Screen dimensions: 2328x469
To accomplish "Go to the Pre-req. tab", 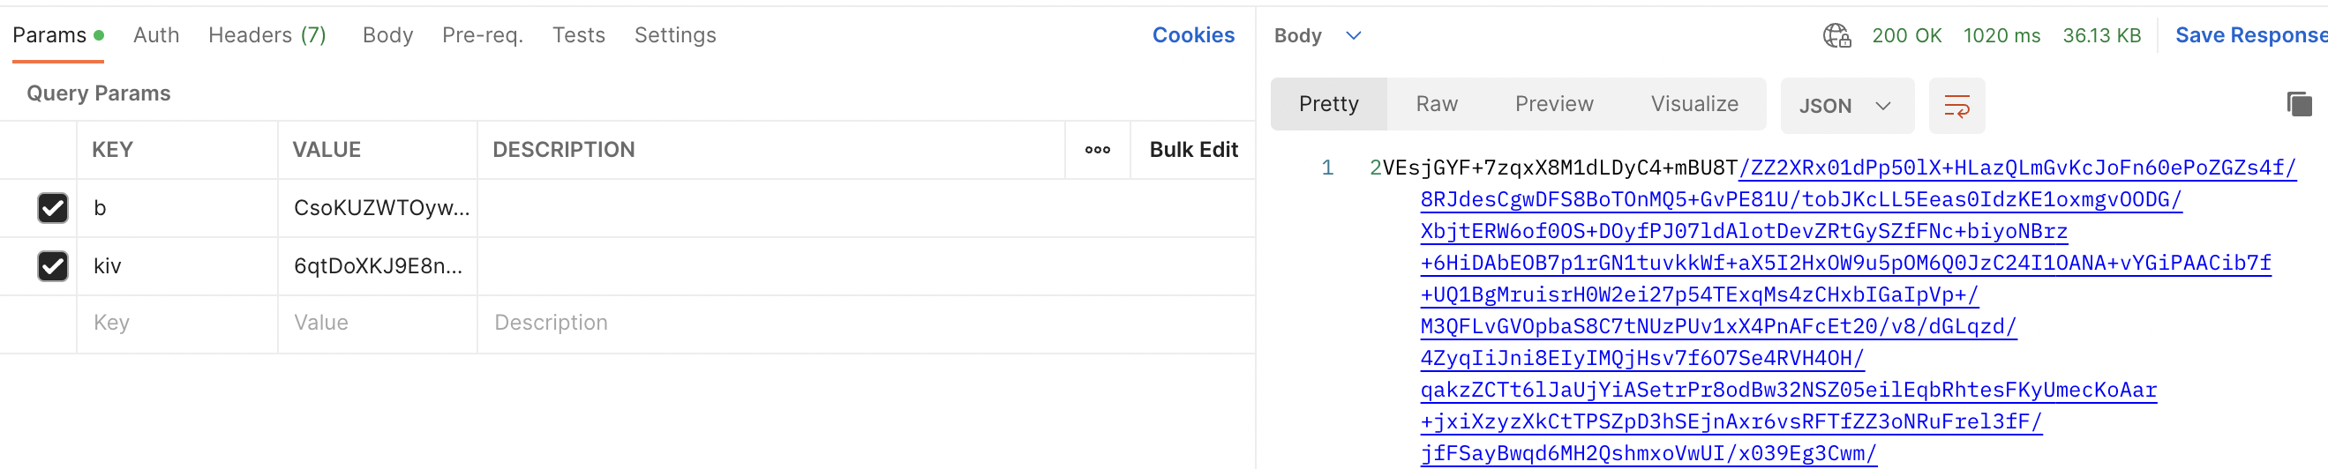I will click(483, 35).
